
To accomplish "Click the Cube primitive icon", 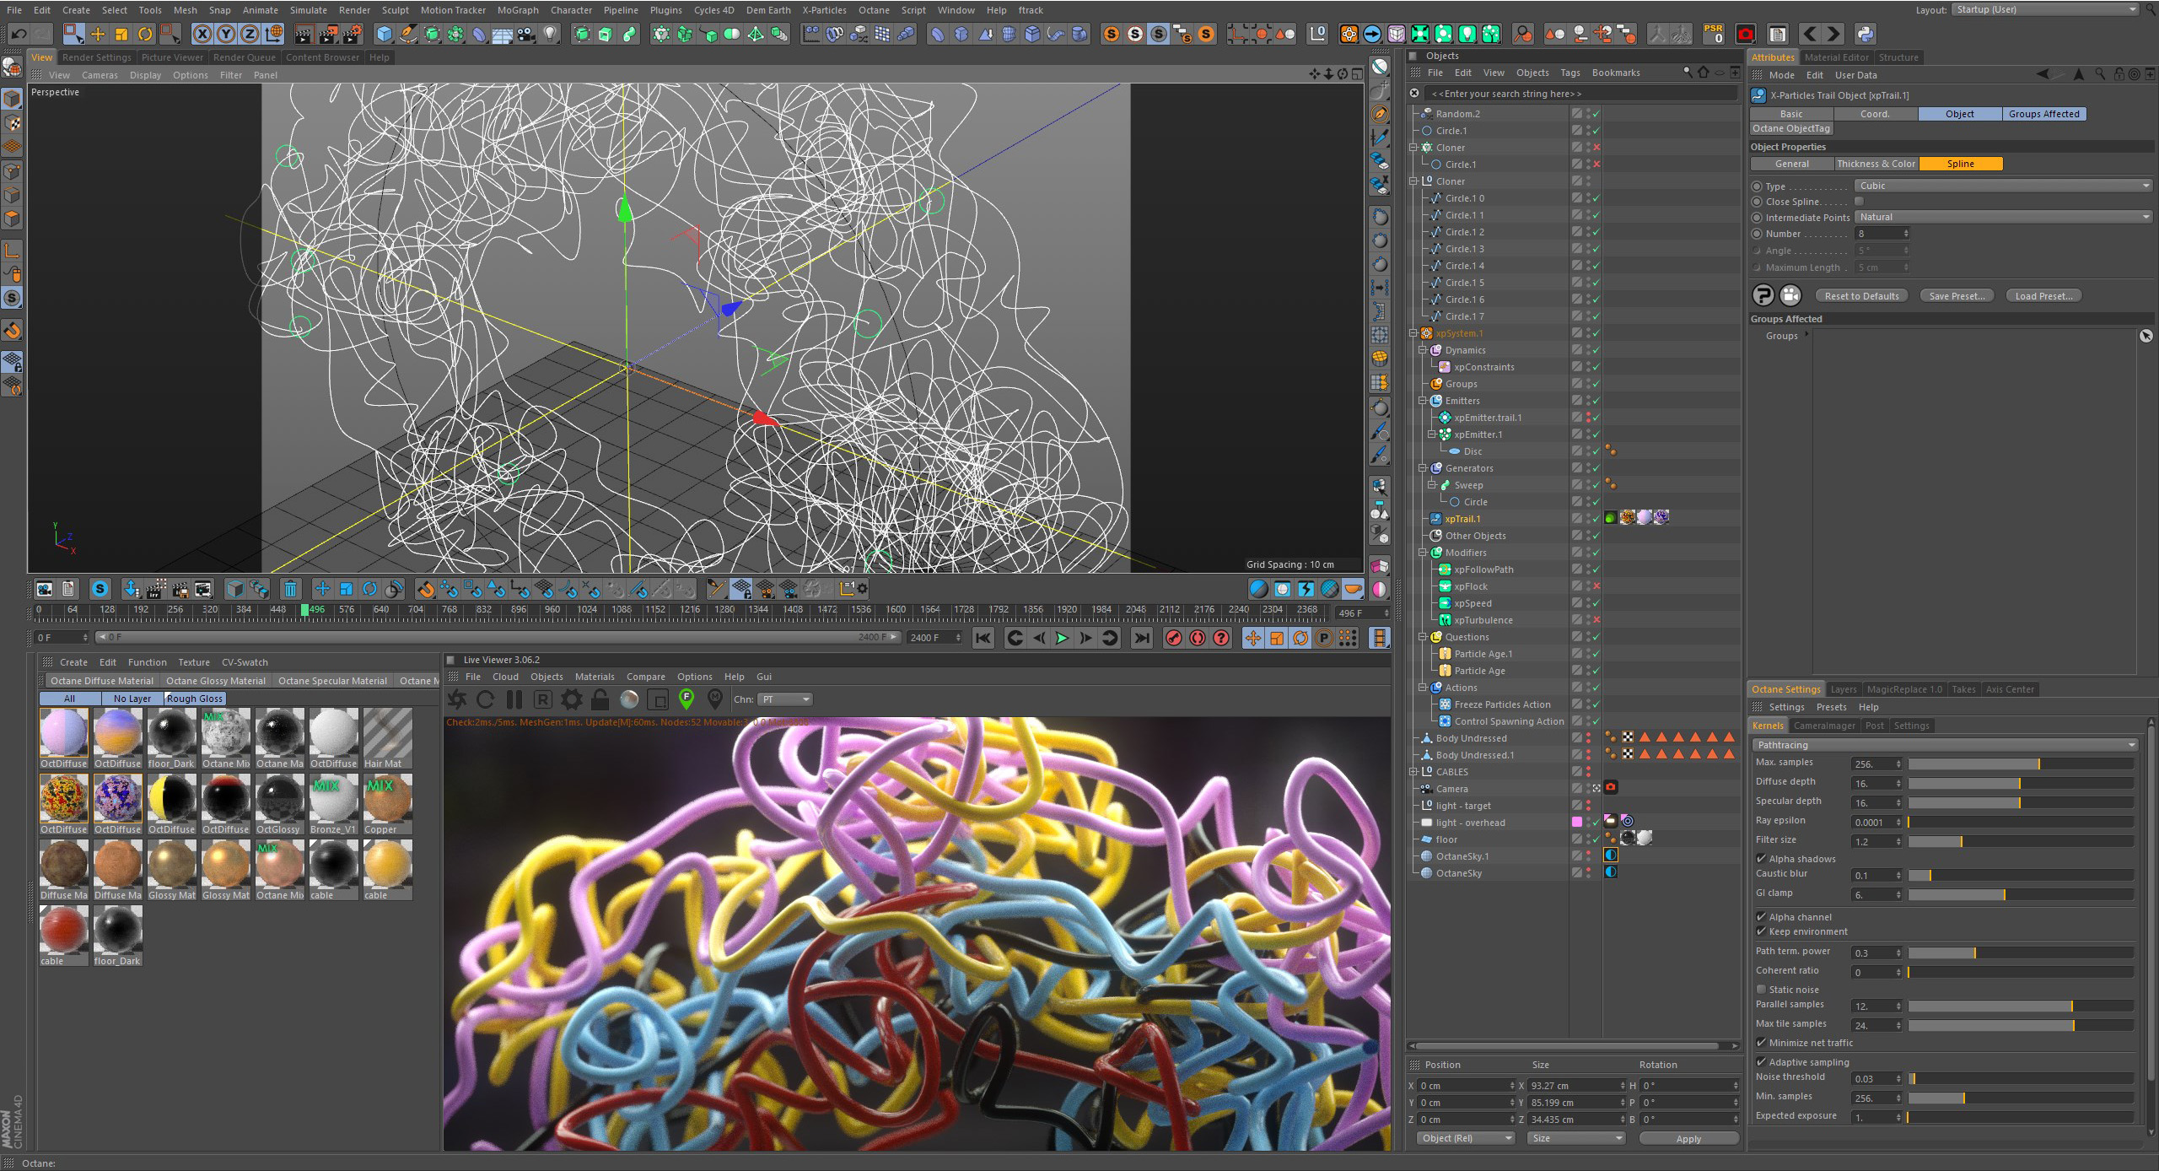I will [385, 35].
